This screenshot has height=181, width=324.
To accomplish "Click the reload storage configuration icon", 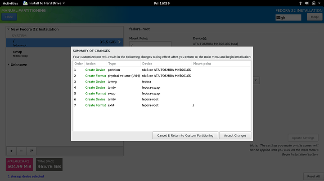I will click(31, 151).
